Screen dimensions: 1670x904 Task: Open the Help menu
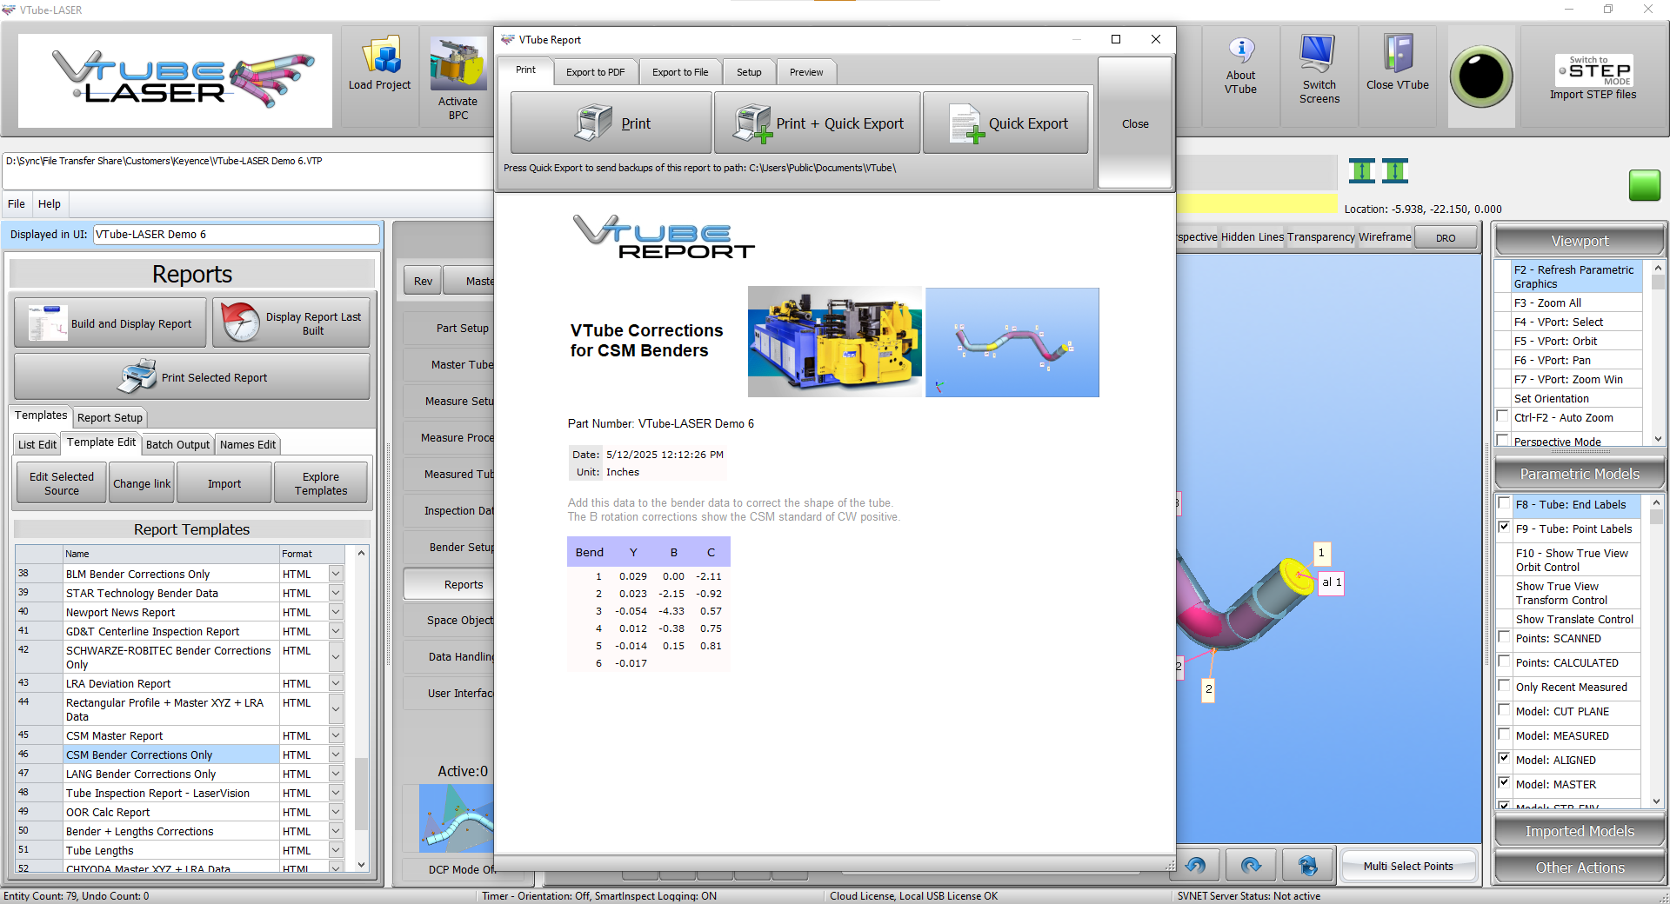click(50, 203)
